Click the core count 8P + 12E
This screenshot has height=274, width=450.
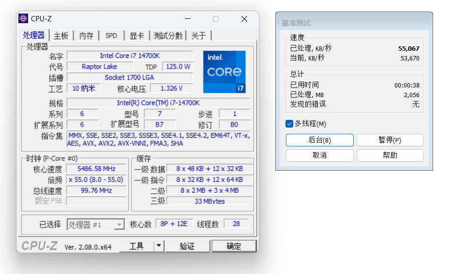tap(174, 224)
